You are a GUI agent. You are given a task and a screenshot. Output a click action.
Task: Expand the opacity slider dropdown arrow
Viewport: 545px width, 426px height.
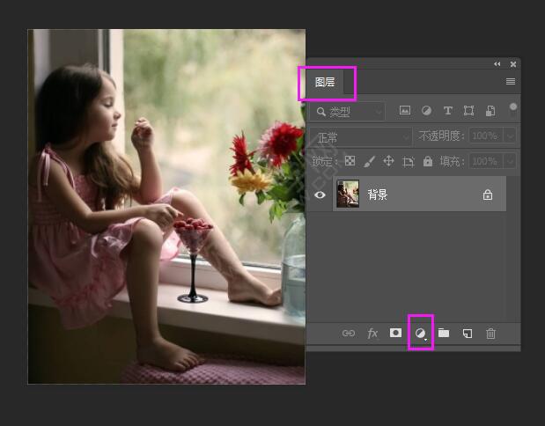[510, 136]
